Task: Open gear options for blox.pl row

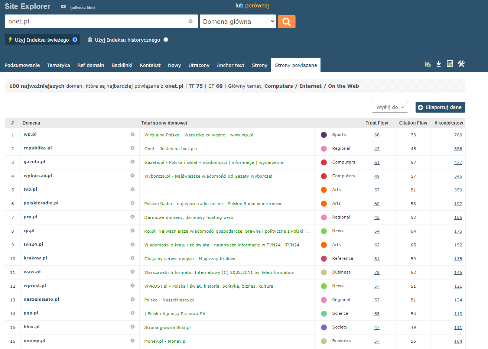Action: pyautogui.click(x=133, y=327)
